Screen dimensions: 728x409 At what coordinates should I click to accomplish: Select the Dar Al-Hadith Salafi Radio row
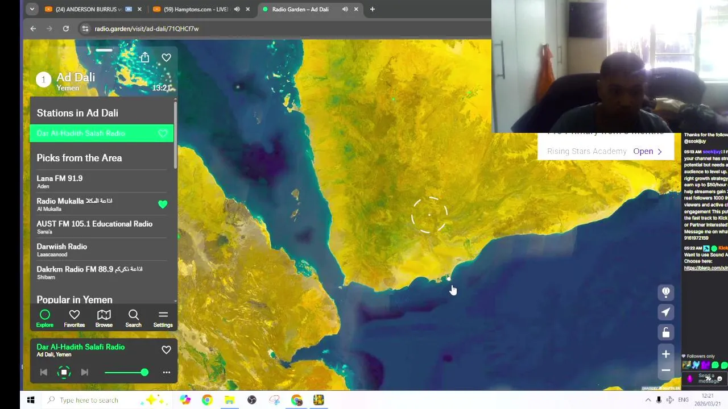point(102,133)
